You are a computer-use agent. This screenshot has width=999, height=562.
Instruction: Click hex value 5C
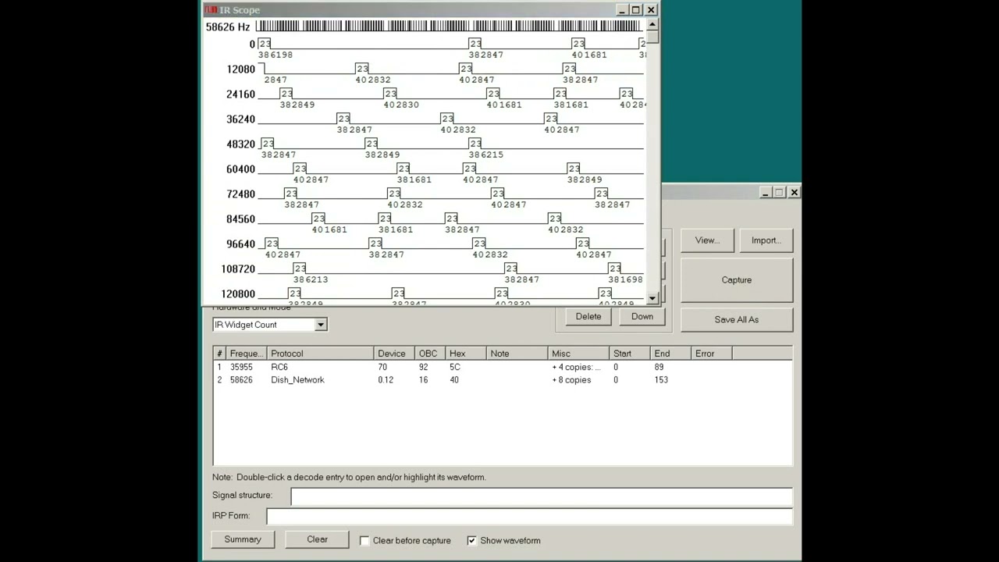pyautogui.click(x=454, y=367)
